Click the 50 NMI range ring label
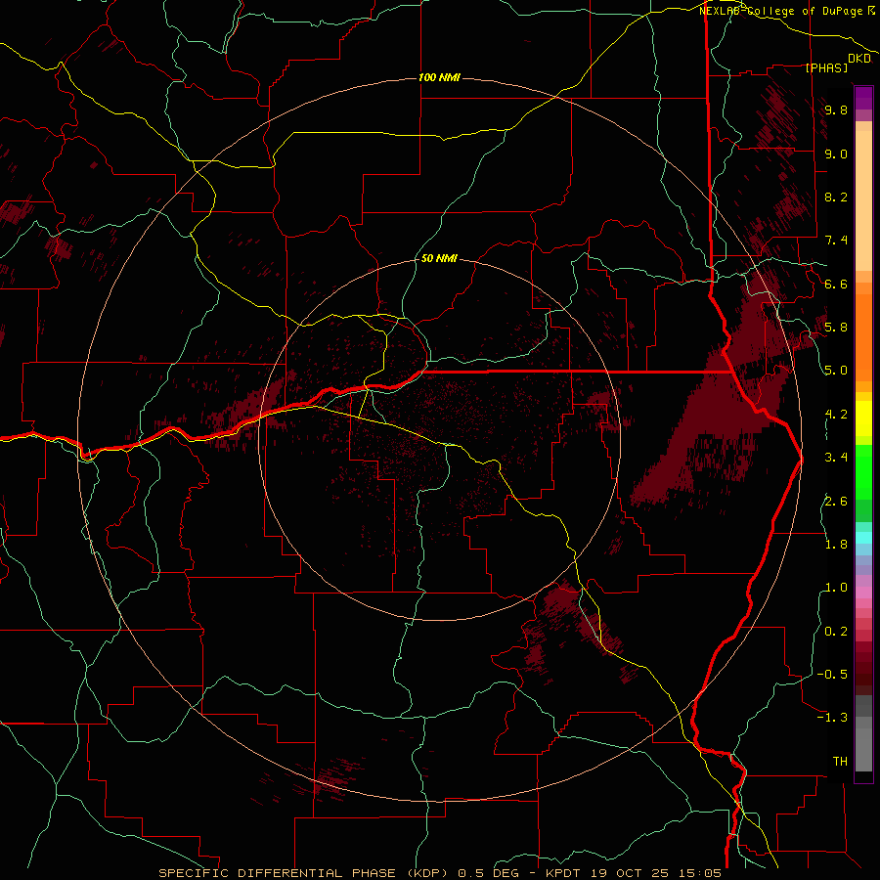 [439, 258]
